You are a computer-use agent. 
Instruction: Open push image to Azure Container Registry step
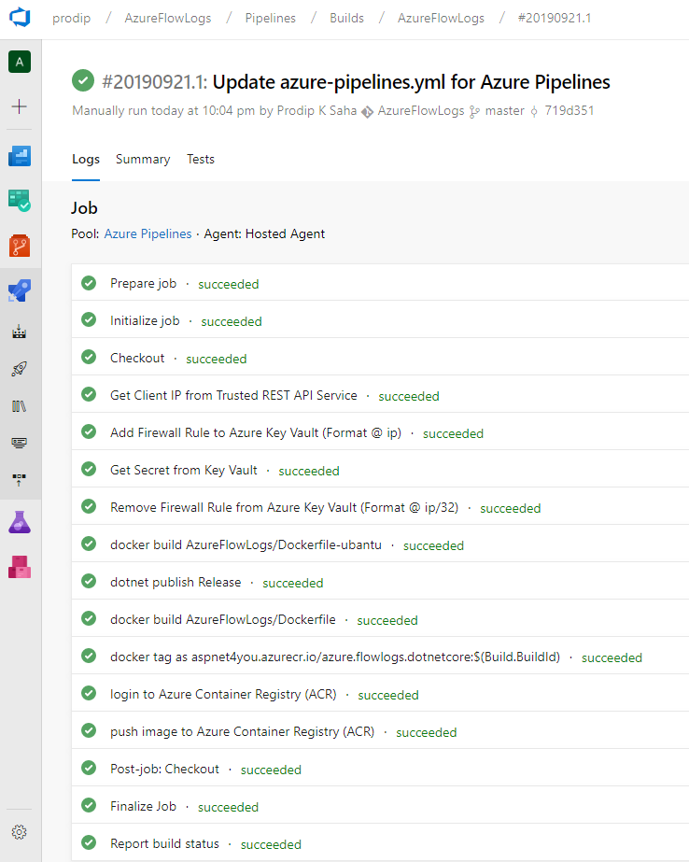tap(380, 730)
